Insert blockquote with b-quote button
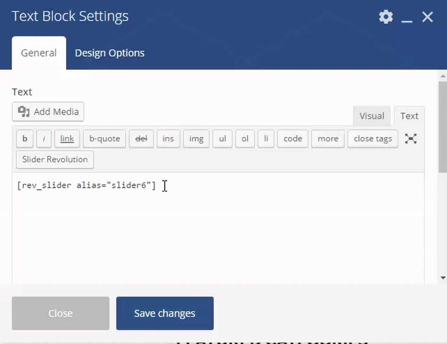 tap(104, 139)
